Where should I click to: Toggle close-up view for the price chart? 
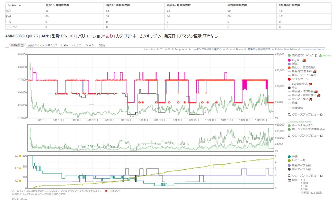tap(321, 114)
